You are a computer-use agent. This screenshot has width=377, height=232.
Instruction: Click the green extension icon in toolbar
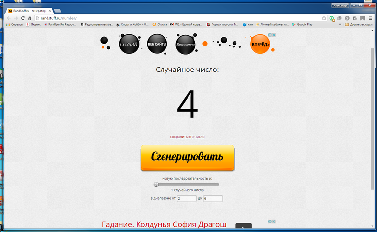click(332, 18)
